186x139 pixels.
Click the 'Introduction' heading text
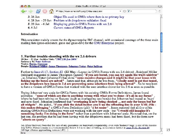(29, 34)
